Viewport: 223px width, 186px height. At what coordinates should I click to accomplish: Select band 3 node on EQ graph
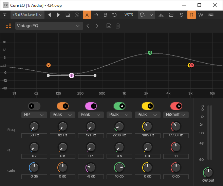coord(72,75)
